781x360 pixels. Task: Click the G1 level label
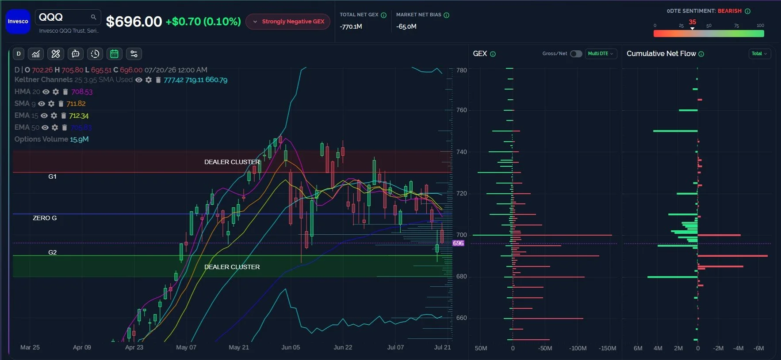click(x=52, y=176)
